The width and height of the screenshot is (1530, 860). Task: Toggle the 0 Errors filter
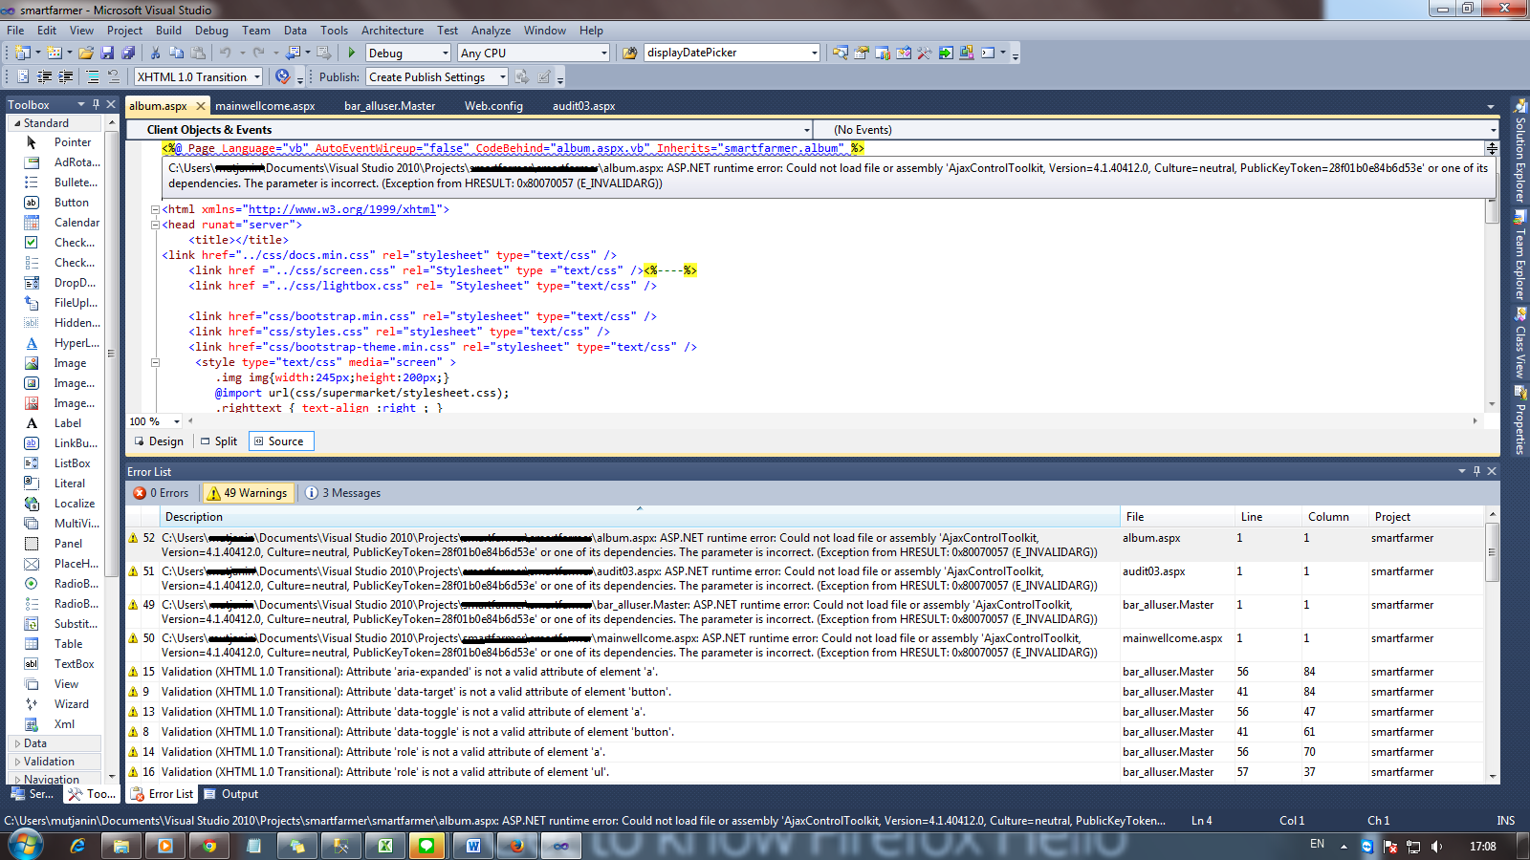pos(162,493)
